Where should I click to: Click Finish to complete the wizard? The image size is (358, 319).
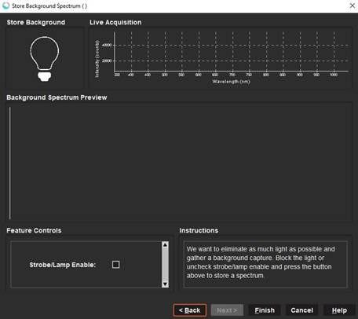click(265, 310)
